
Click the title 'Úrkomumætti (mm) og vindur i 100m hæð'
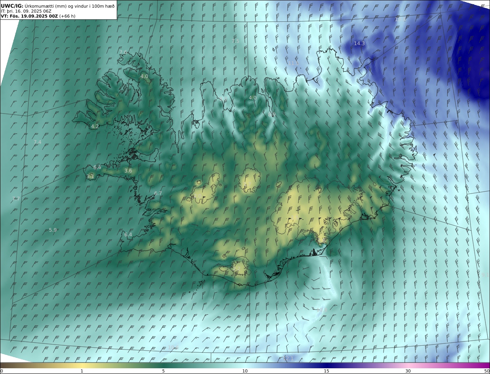point(69,6)
